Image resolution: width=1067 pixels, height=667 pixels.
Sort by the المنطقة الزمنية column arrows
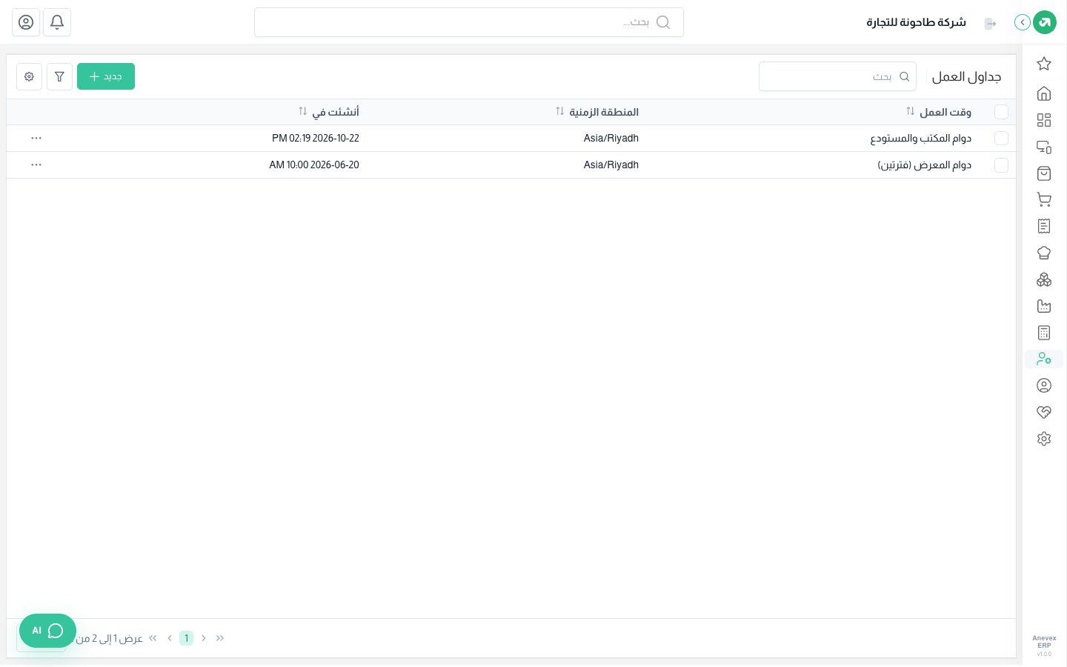[x=559, y=111]
